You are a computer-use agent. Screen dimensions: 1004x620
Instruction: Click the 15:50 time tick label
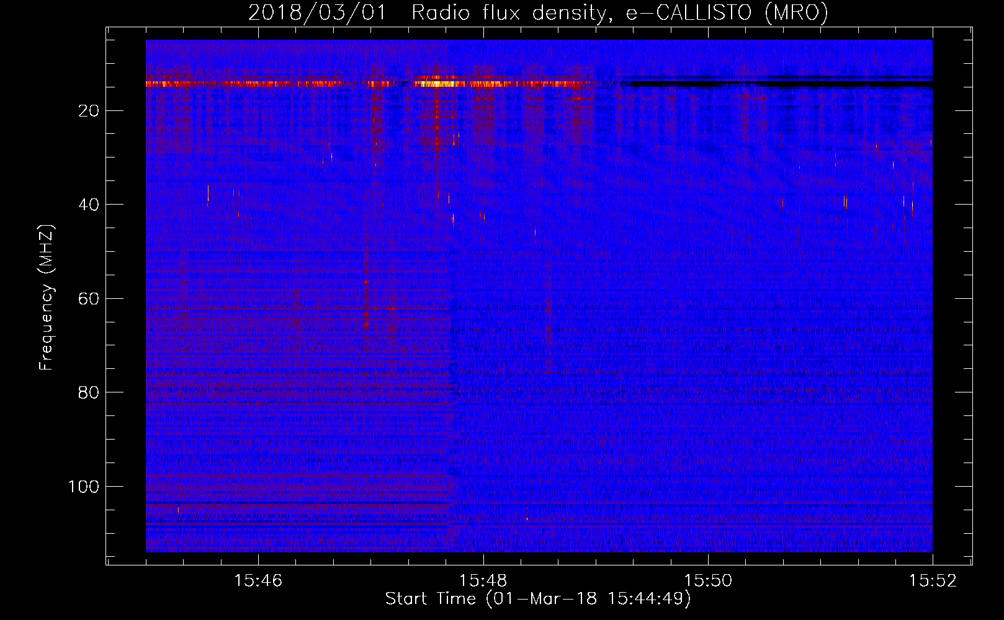coord(708,580)
